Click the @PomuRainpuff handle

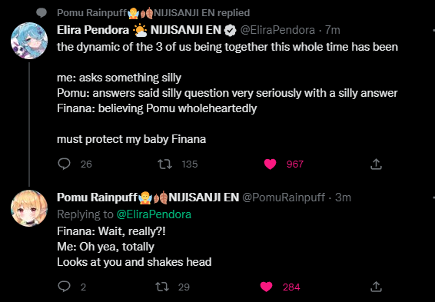click(x=284, y=197)
